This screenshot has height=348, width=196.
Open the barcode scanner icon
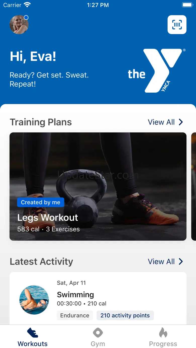177,25
